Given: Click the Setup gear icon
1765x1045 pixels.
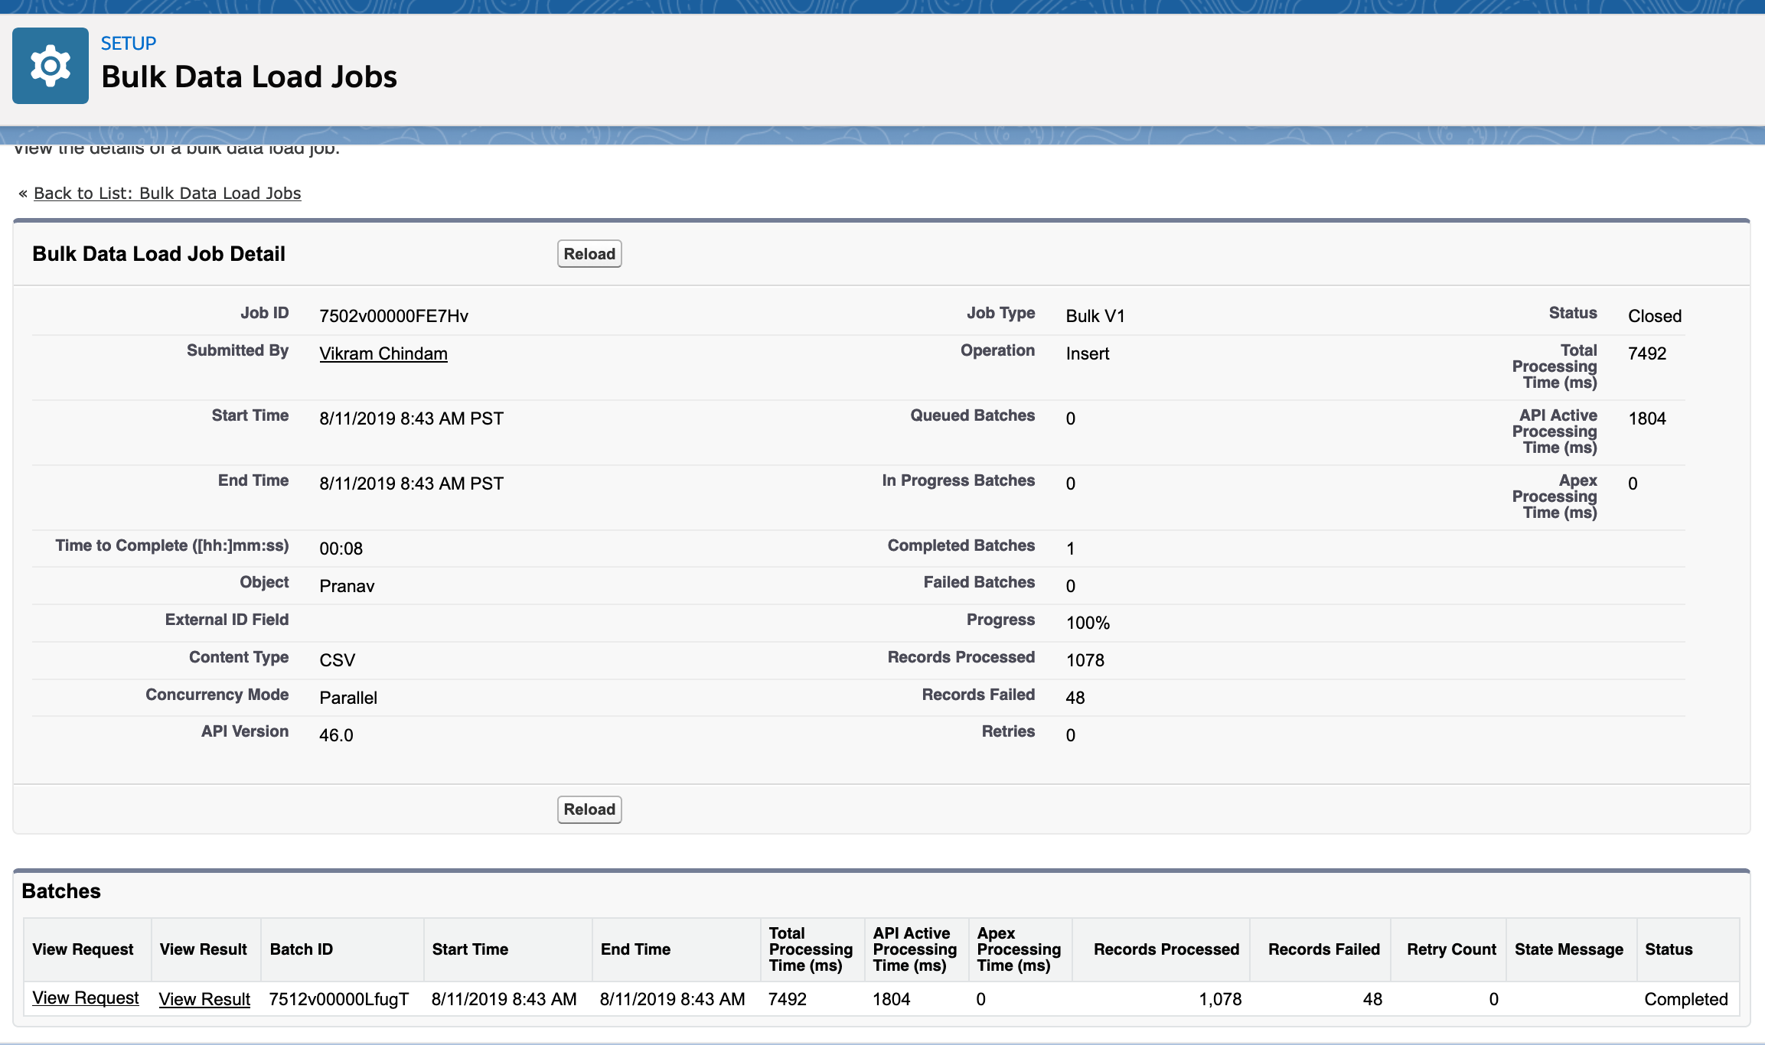Looking at the screenshot, I should pos(51,66).
